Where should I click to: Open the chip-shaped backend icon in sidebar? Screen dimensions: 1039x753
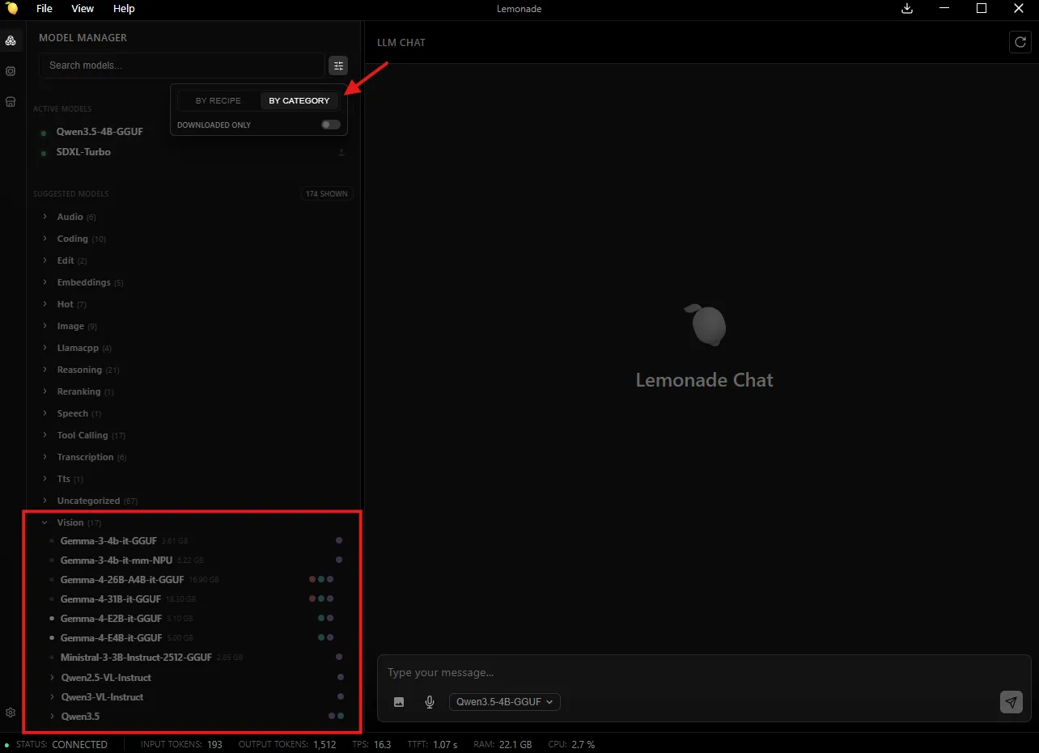11,71
